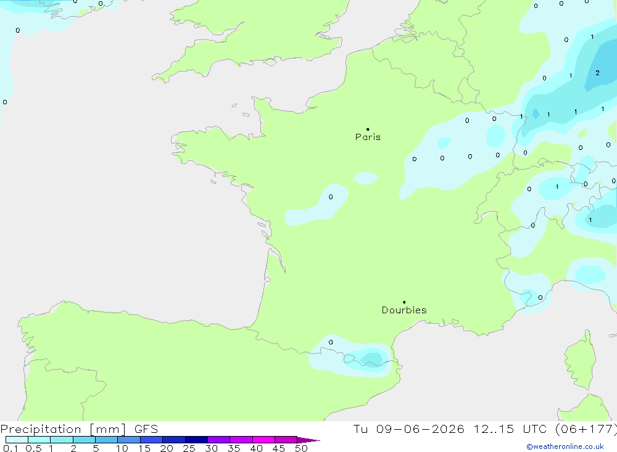The width and height of the screenshot is (617, 452).
Task: Pick the 2–5 mm legend swatch
Action: pos(84,440)
